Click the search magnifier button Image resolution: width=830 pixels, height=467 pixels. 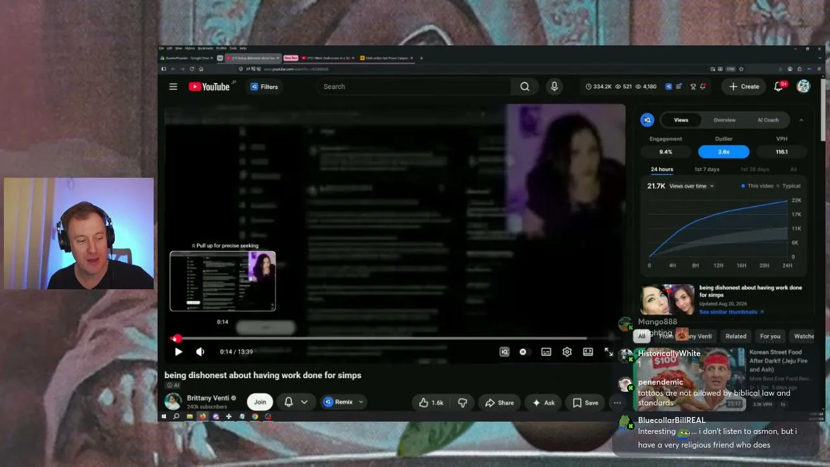[525, 86]
